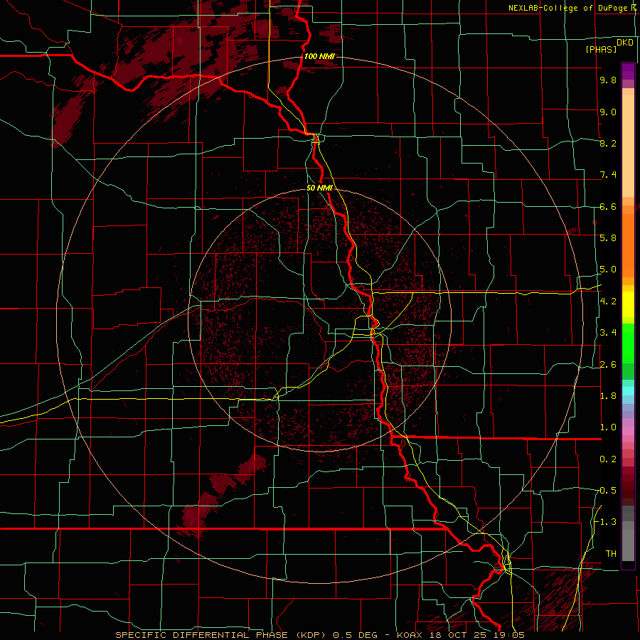
Task: Click the 6.6 value on the color scale
Action: point(608,206)
